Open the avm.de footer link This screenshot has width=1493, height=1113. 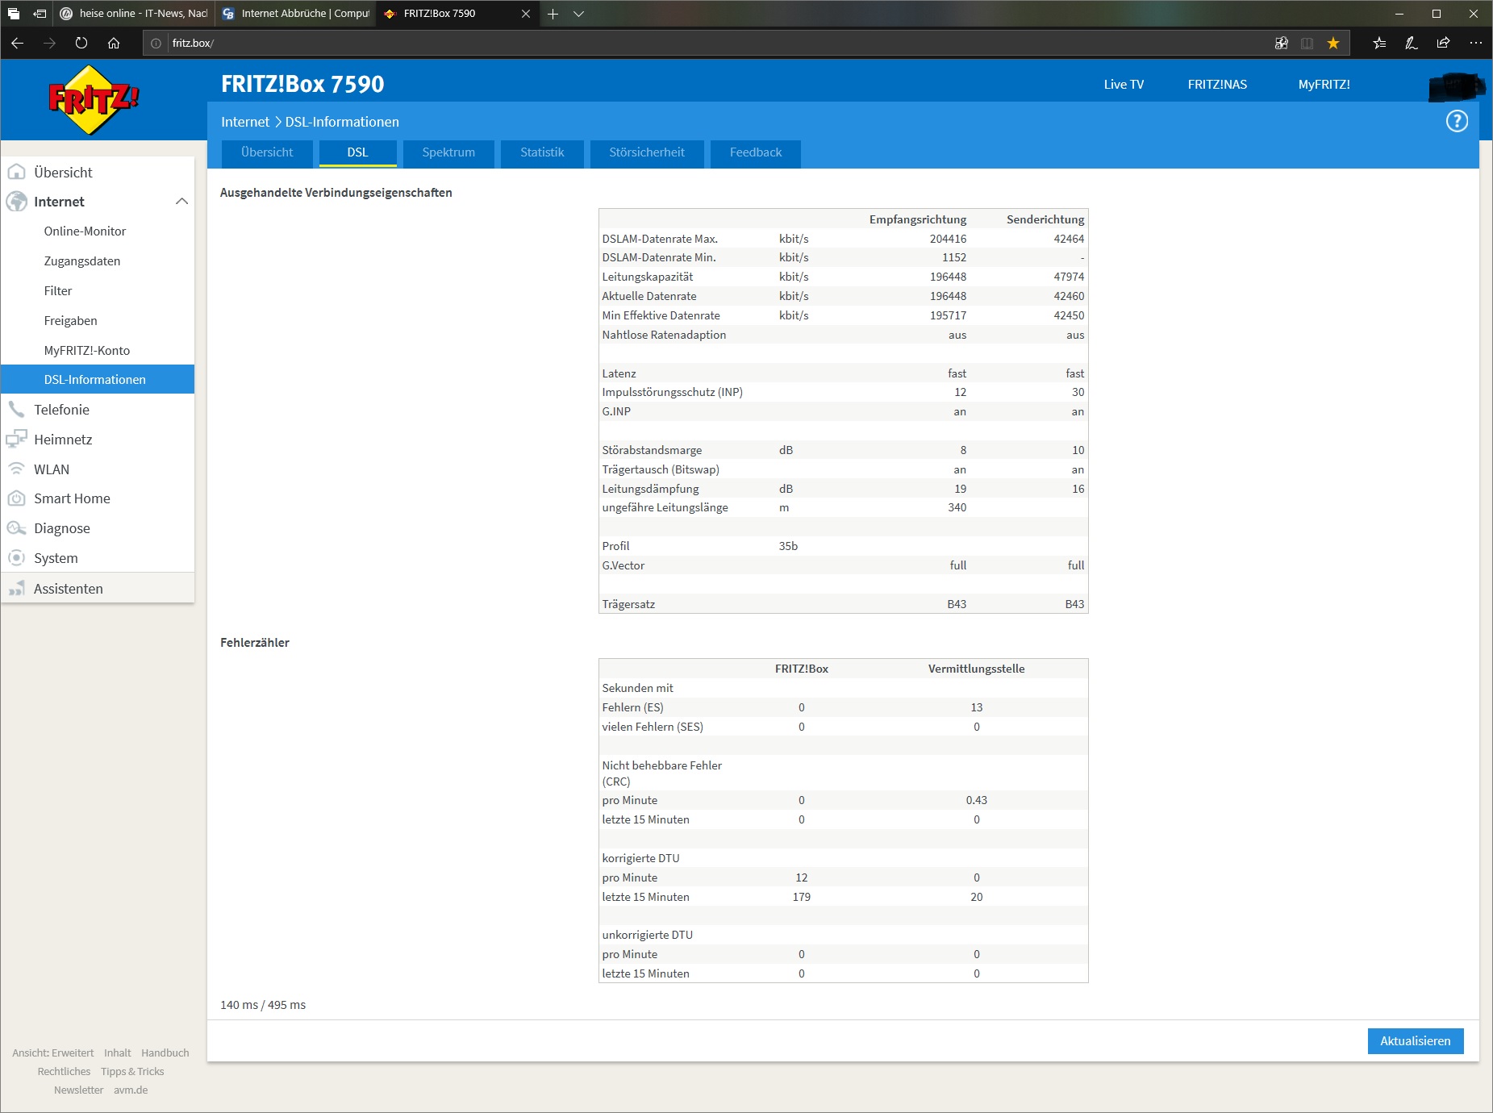pos(131,1090)
